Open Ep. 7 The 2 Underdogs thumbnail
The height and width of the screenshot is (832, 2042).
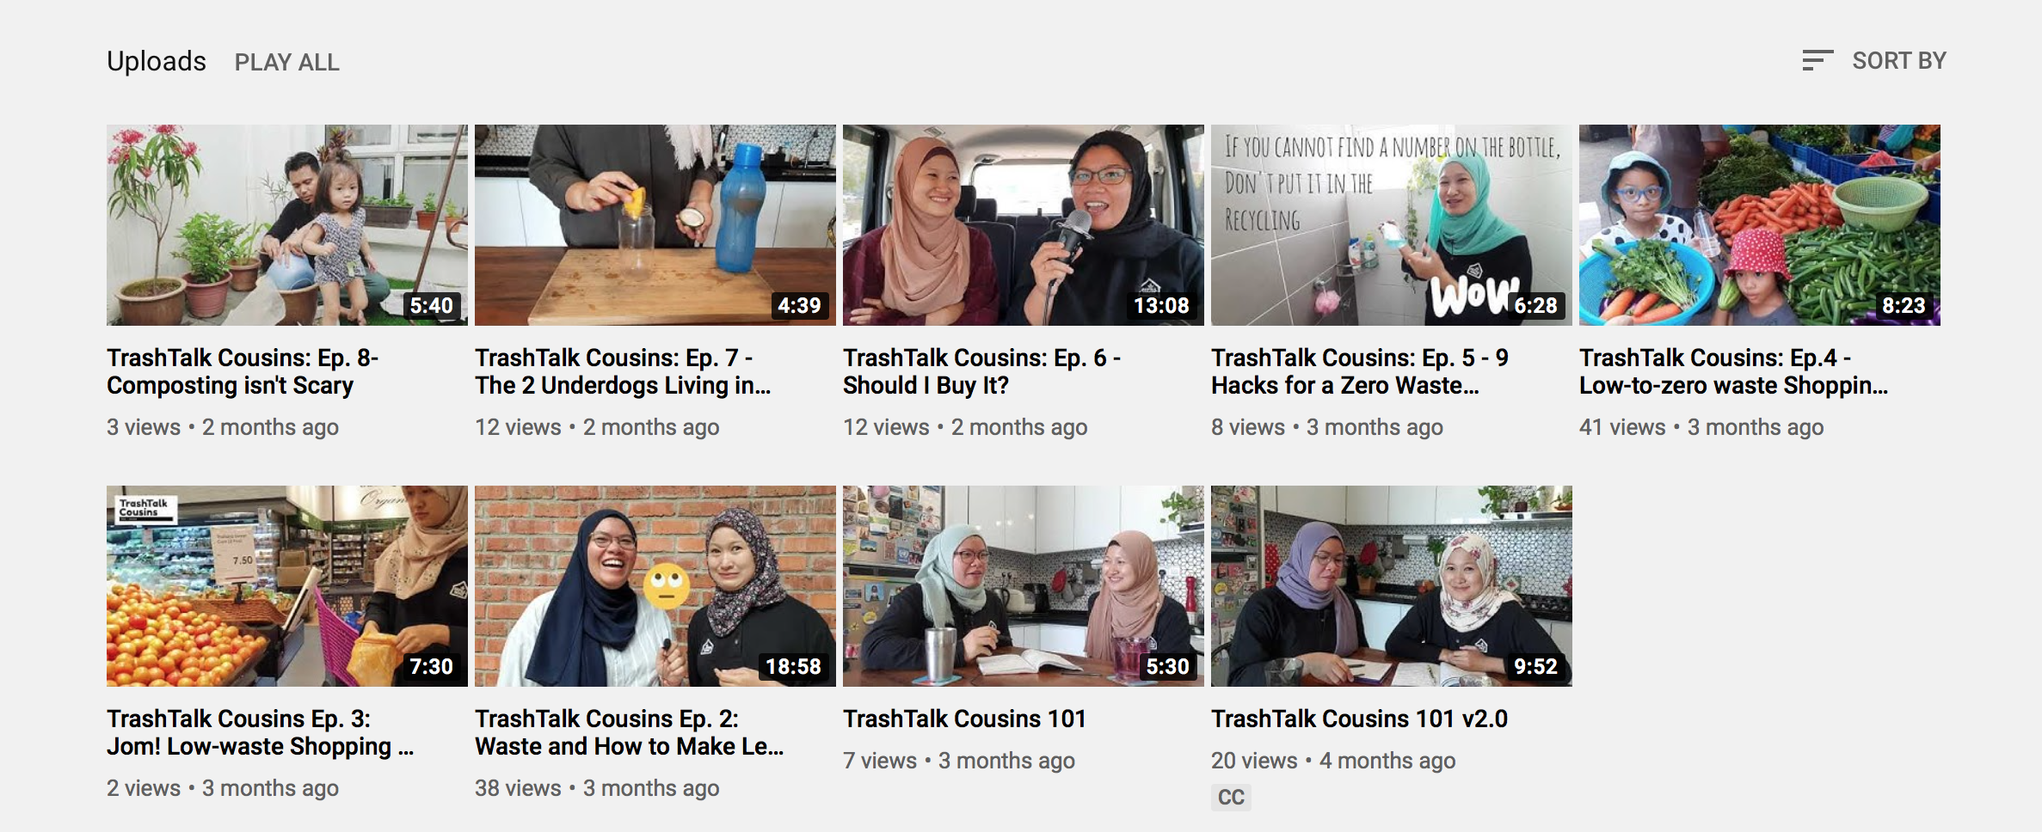click(x=655, y=225)
